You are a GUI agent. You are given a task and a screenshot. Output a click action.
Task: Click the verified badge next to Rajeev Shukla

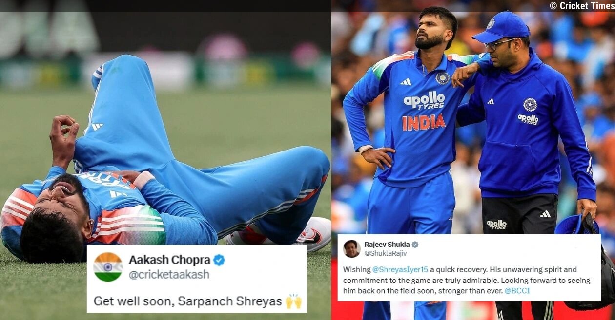(415, 245)
